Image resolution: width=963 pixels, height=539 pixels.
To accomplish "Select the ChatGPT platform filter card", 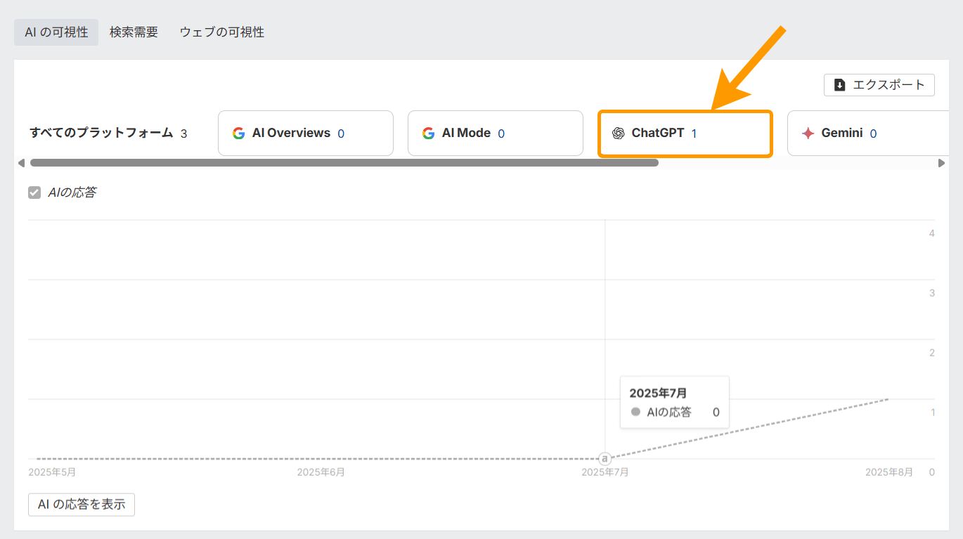I will (685, 133).
